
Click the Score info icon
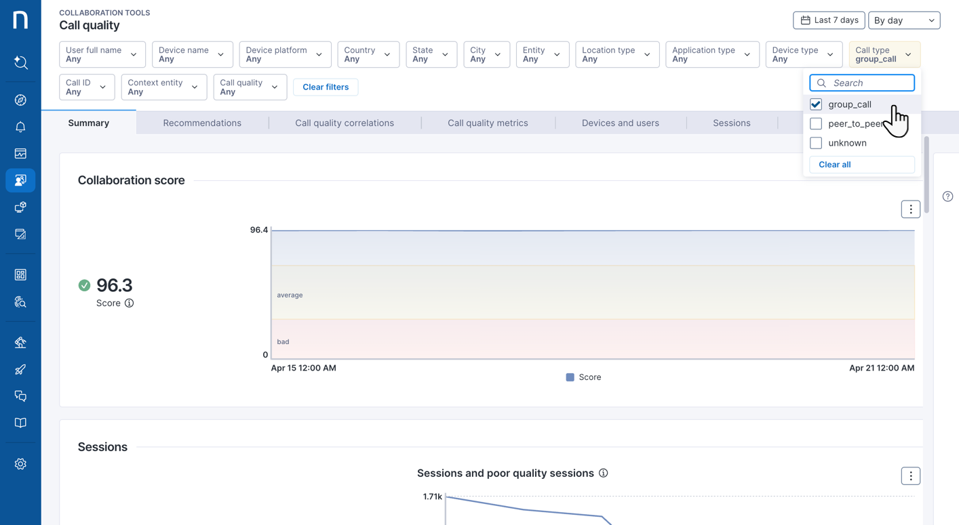coord(129,303)
